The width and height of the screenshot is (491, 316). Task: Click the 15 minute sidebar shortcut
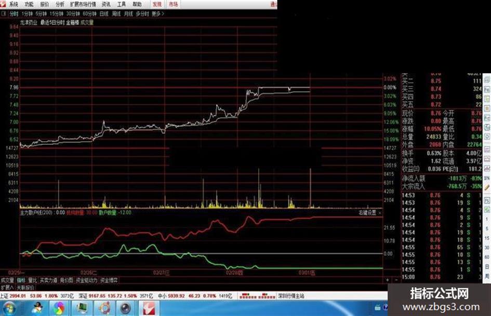(487, 238)
